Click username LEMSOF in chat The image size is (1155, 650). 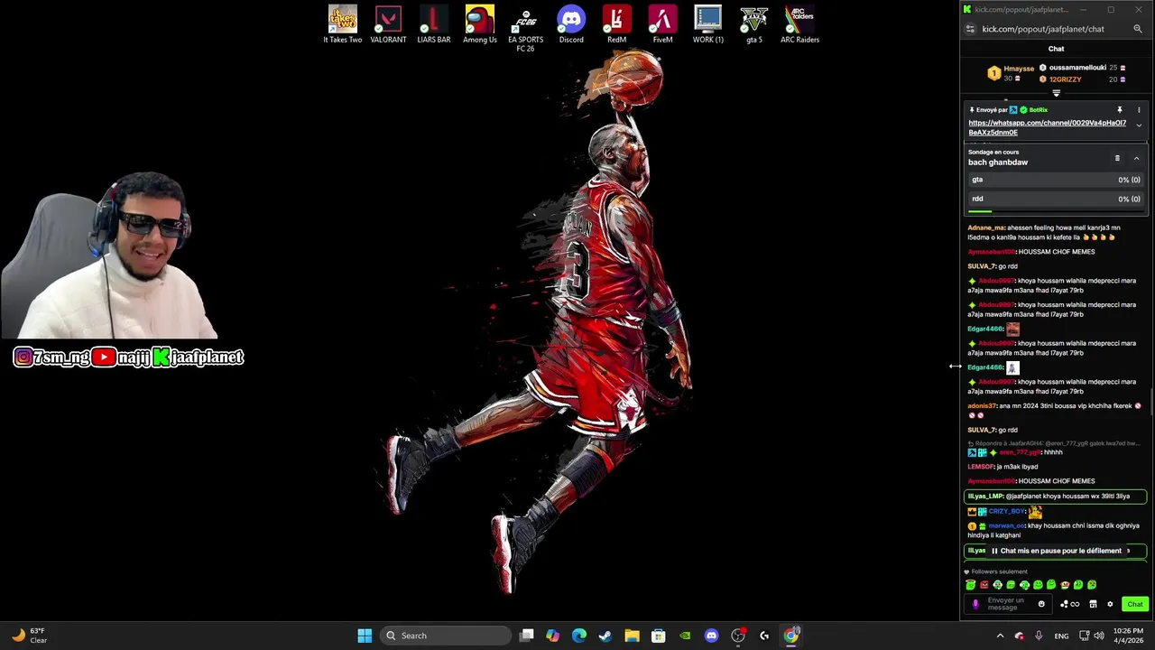(x=980, y=467)
